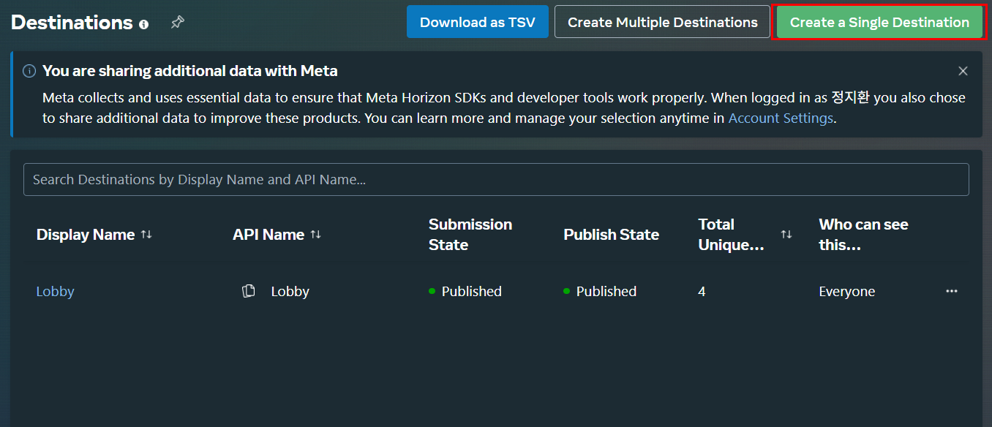This screenshot has height=427, width=992.
Task: Open the Lobby row more options menu
Action: click(951, 291)
